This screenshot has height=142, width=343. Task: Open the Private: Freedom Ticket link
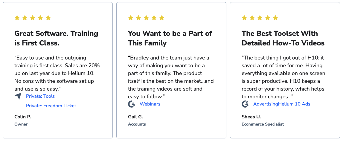point(51,106)
